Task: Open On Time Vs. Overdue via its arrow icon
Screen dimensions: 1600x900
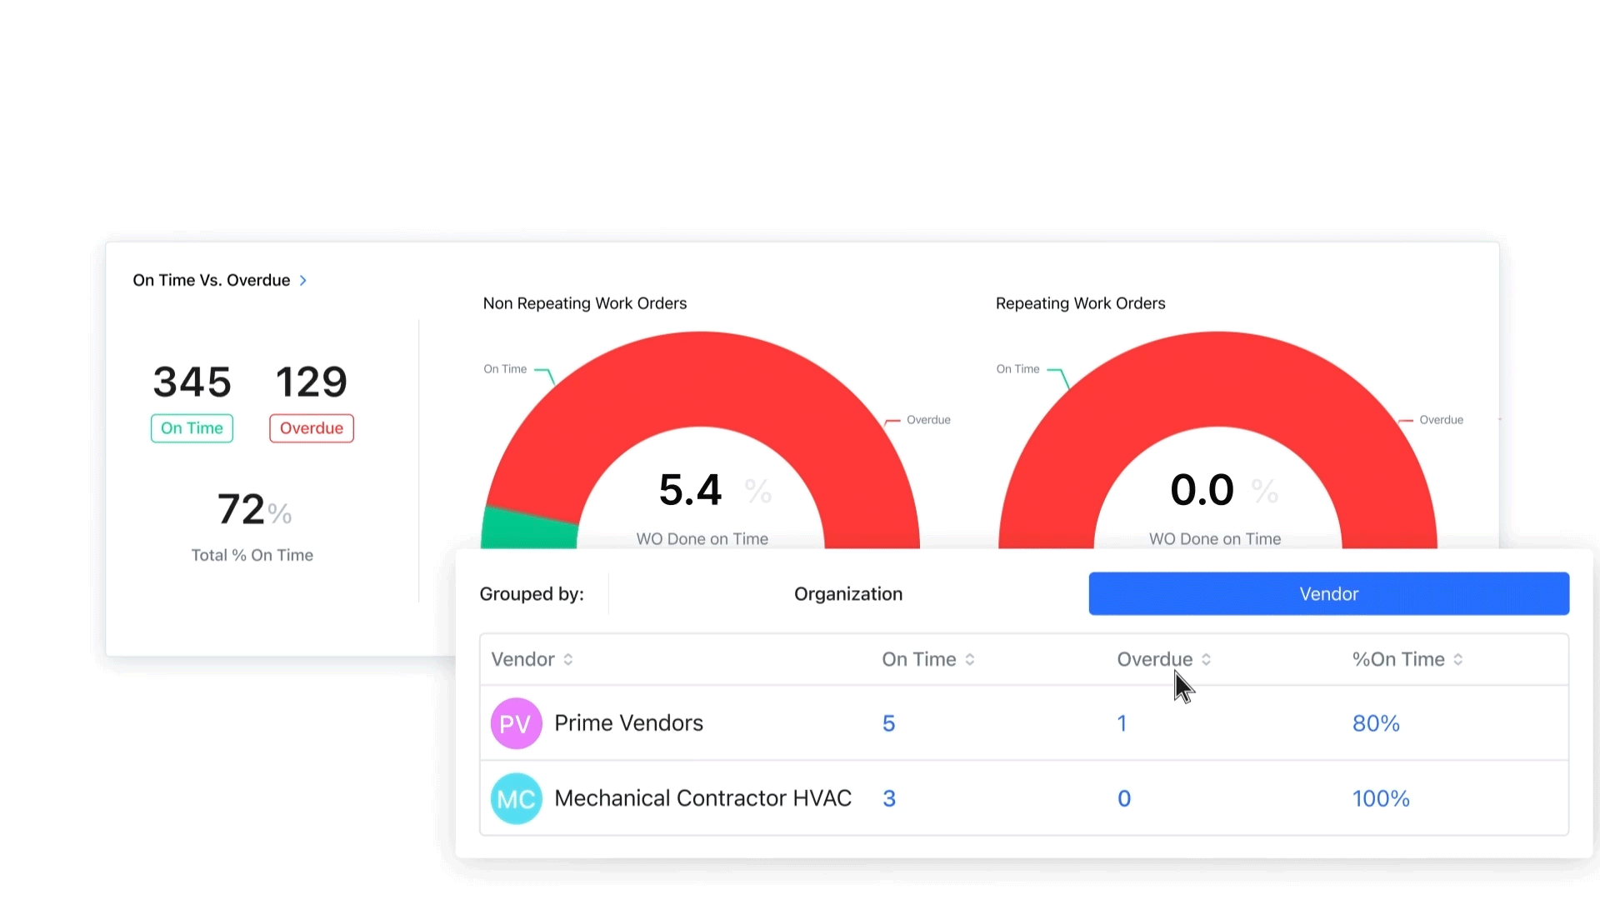Action: [302, 280]
